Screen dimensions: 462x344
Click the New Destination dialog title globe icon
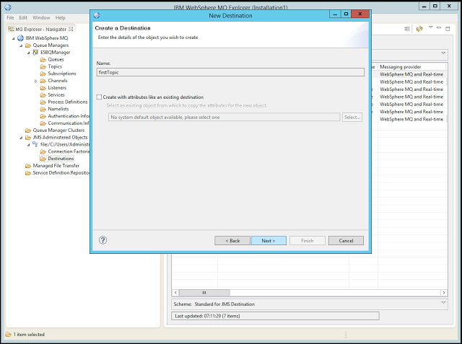click(97, 15)
